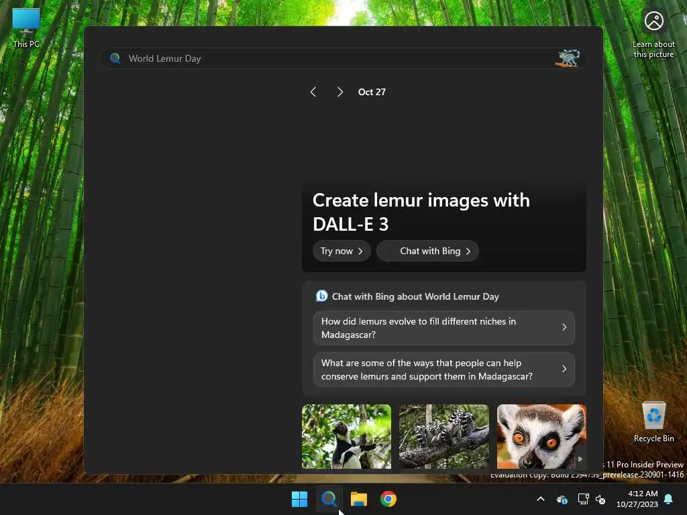Screen dimensions: 687x515
Task: Click chevron beside the lemur evolution question
Action: pos(564,327)
